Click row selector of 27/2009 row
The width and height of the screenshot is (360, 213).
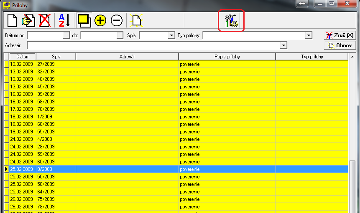6,64
